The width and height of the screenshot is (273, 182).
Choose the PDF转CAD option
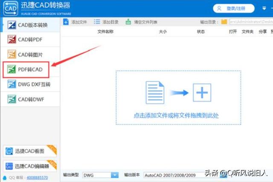[x=30, y=69]
